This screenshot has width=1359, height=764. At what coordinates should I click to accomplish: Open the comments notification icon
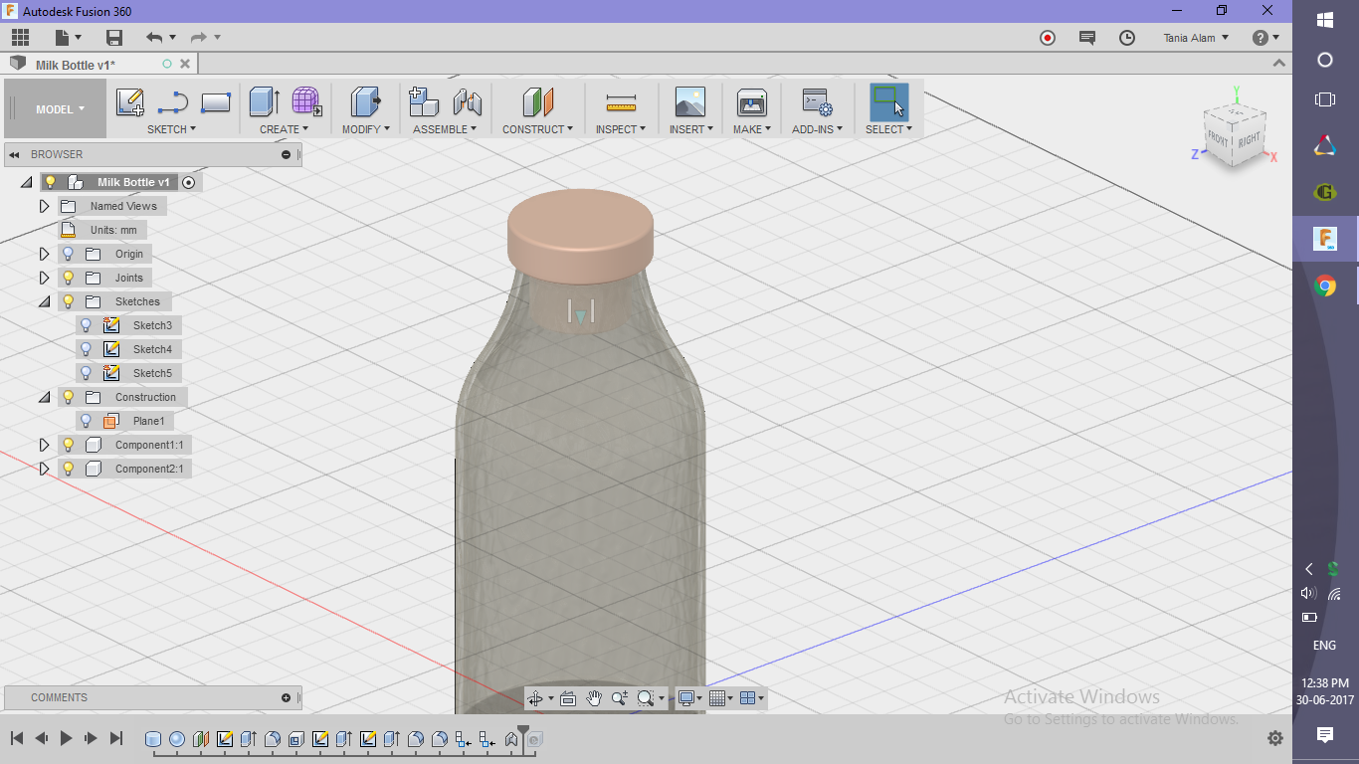[x=1087, y=38]
